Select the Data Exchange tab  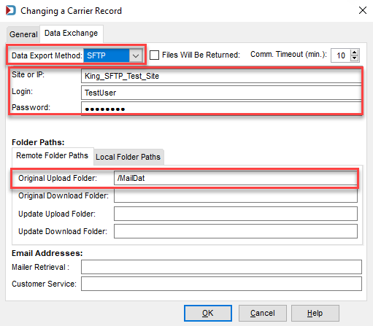(72, 33)
